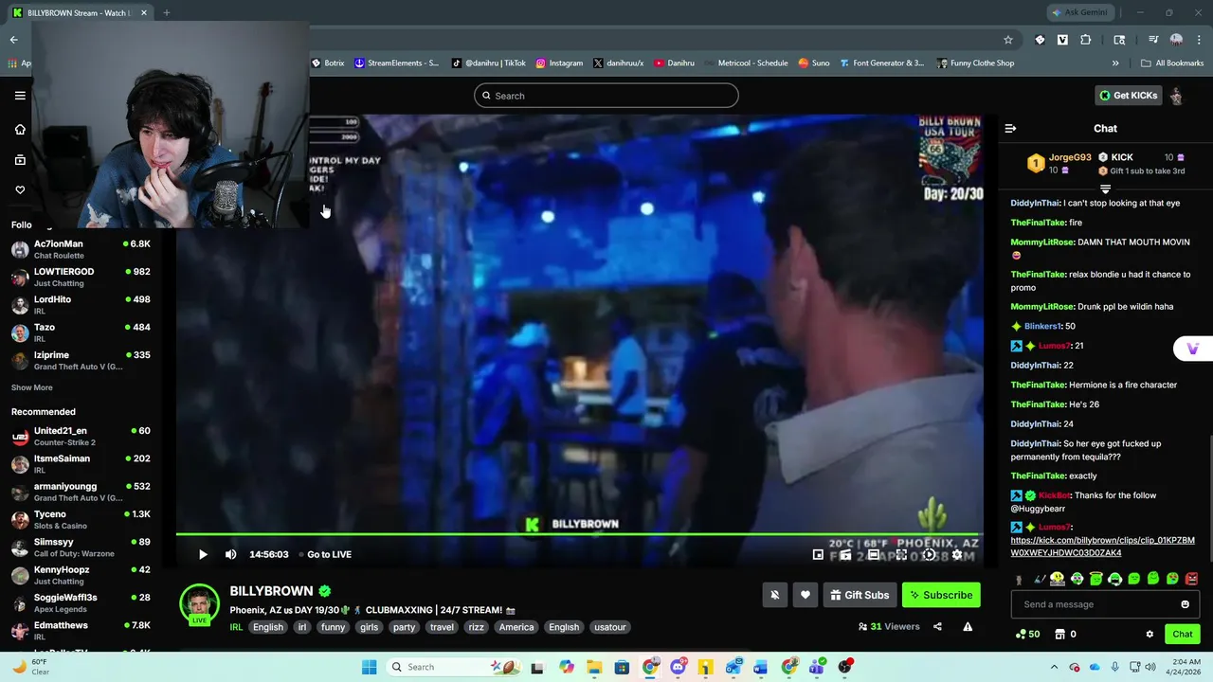This screenshot has height=682, width=1213.
Task: Click the clip creation icon in player
Action: [x=845, y=555]
